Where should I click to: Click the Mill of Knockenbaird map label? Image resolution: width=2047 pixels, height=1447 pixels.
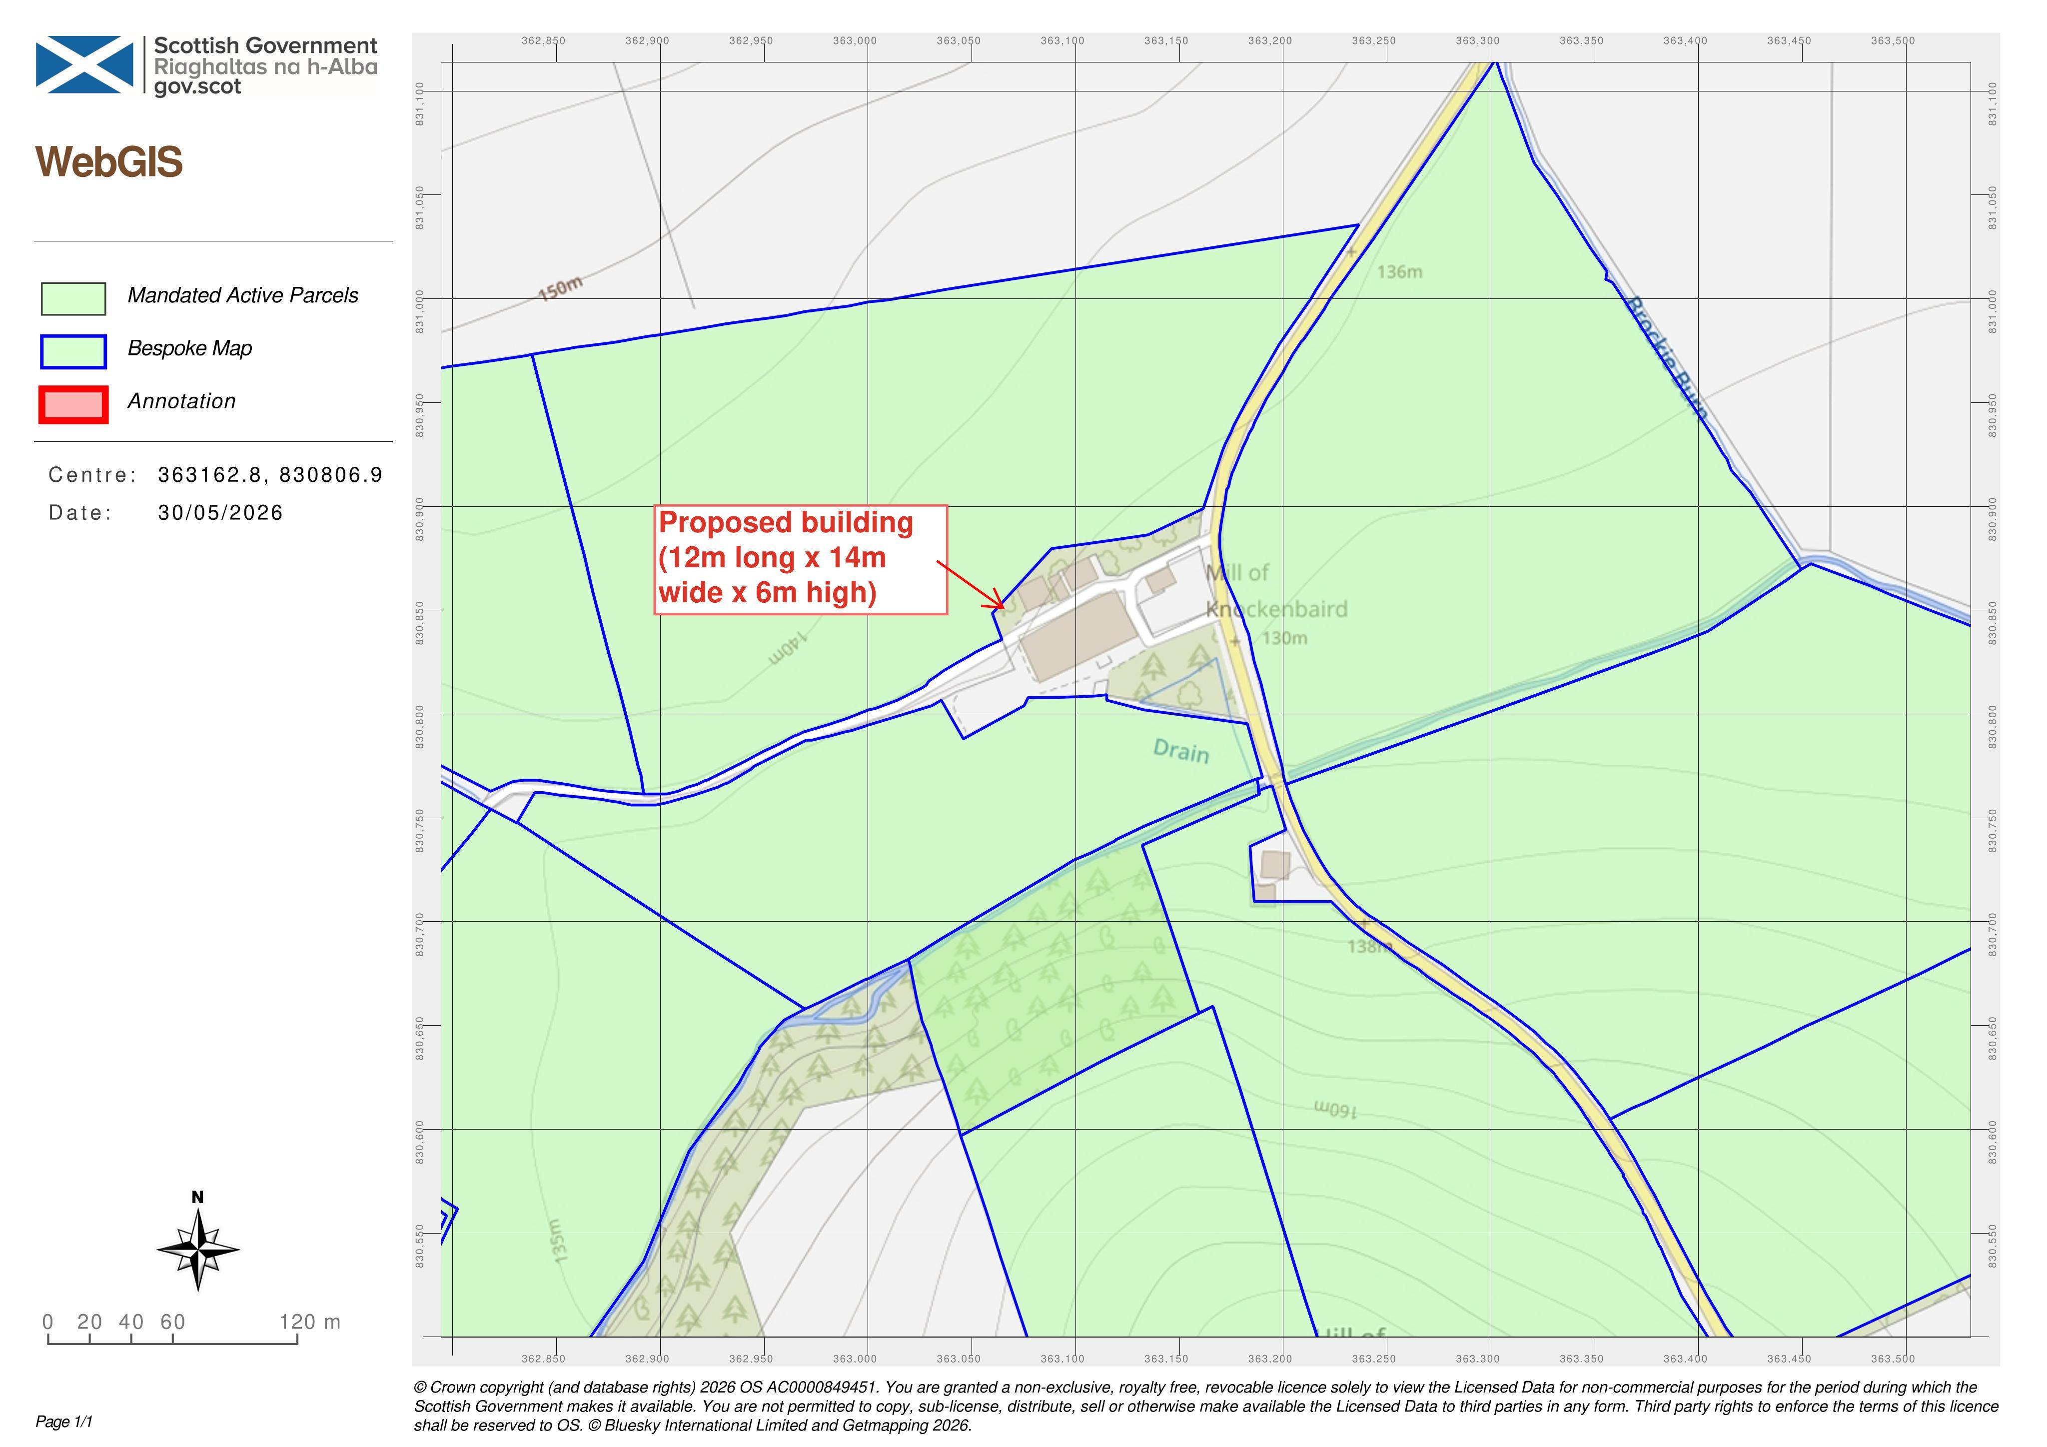(x=1276, y=590)
